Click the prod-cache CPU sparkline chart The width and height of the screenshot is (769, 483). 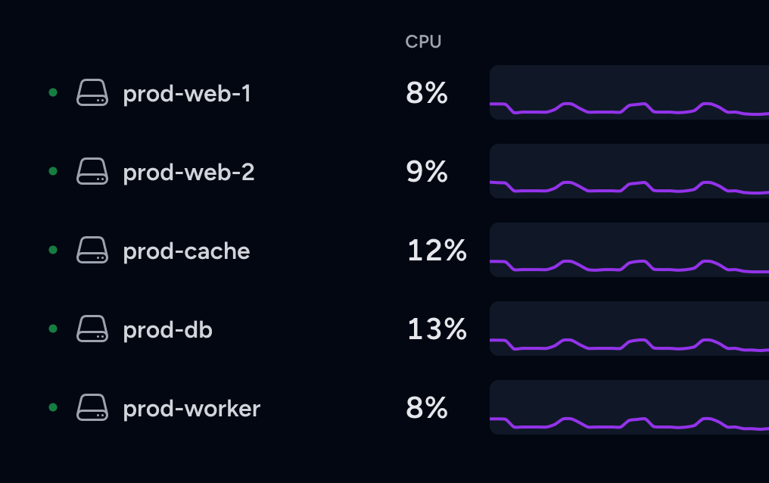pyautogui.click(x=629, y=250)
